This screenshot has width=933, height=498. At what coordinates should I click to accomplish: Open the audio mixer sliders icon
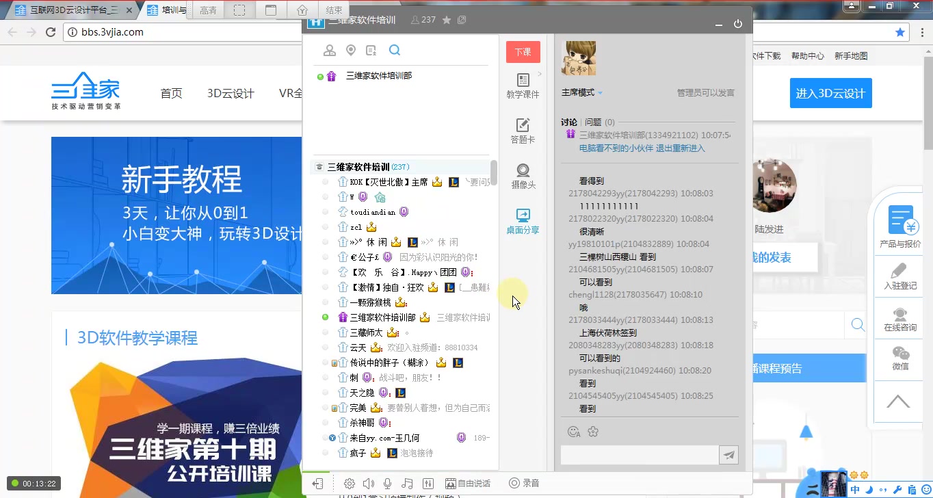[x=428, y=483]
